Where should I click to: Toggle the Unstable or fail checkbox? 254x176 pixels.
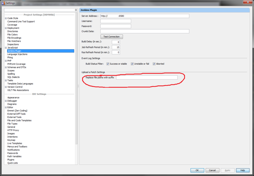pyautogui.click(x=132, y=64)
